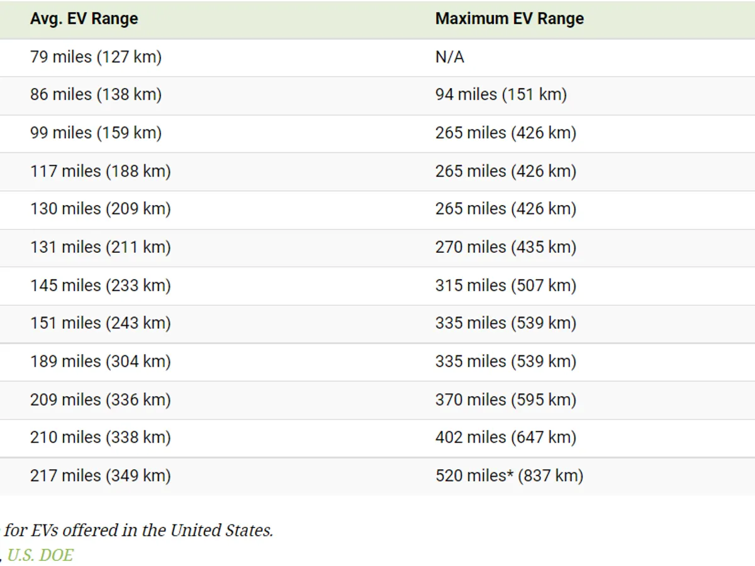The width and height of the screenshot is (755, 566).
Task: Click the 94 miles (151 km) cell
Action: pyautogui.click(x=501, y=95)
